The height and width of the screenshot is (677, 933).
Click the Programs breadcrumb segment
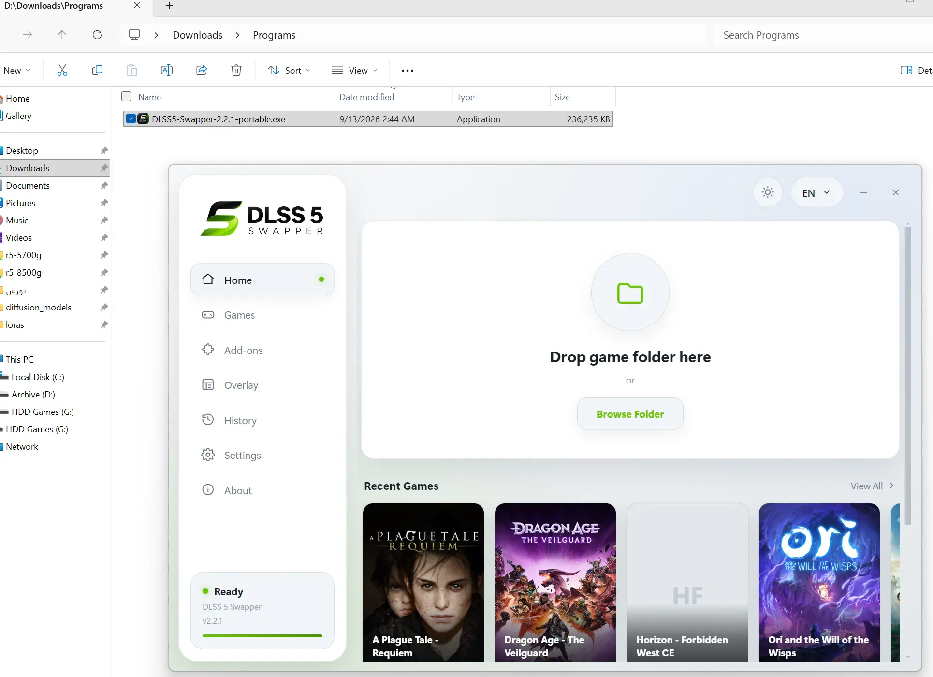tap(274, 35)
